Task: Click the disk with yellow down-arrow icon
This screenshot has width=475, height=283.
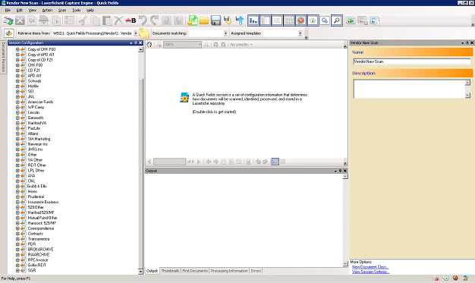Action: click(x=228, y=20)
